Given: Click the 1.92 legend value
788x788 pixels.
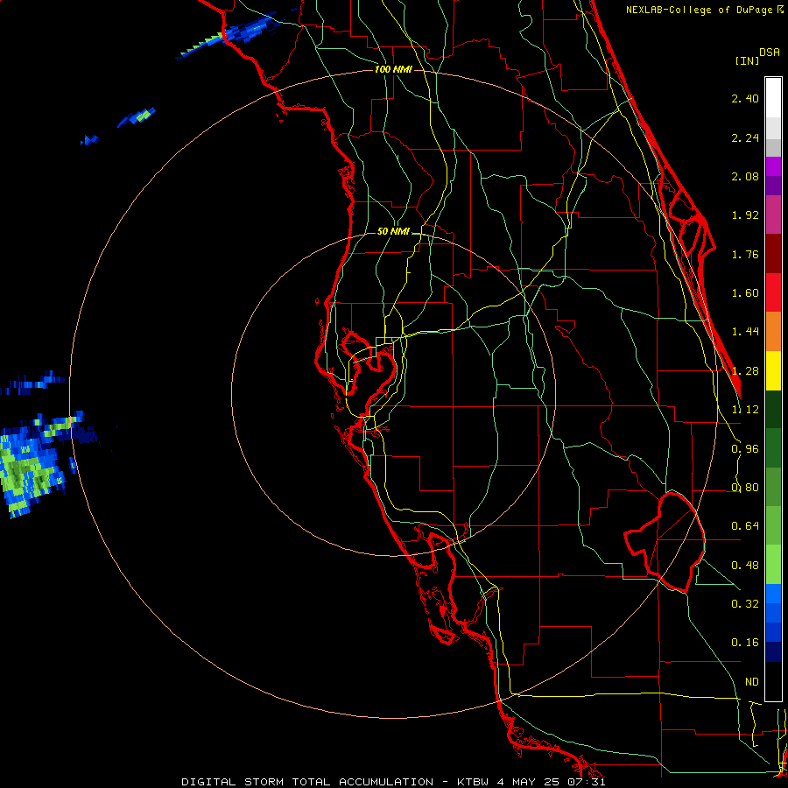Looking at the screenshot, I should coord(745,215).
